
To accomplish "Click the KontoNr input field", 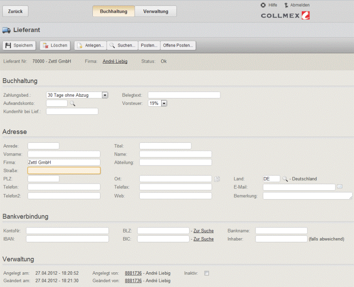I will tap(67, 231).
